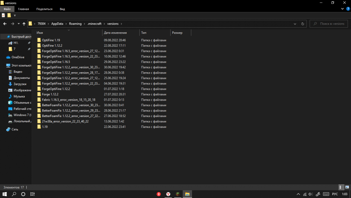Click the search box Поиск в: versions

tap(329, 24)
